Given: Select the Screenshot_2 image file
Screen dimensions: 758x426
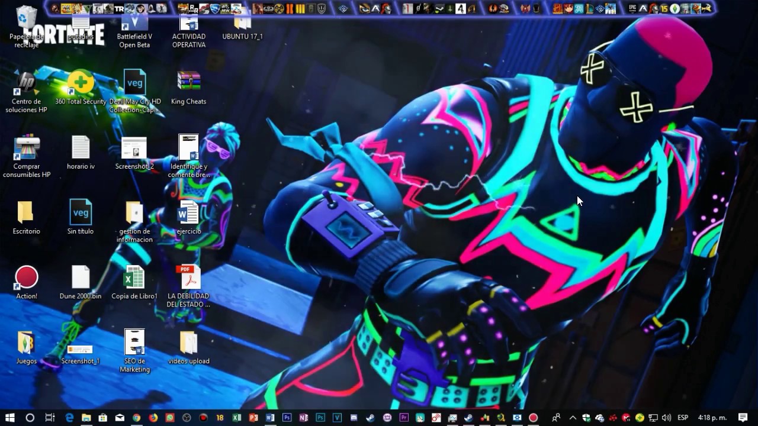Looking at the screenshot, I should (x=134, y=153).
